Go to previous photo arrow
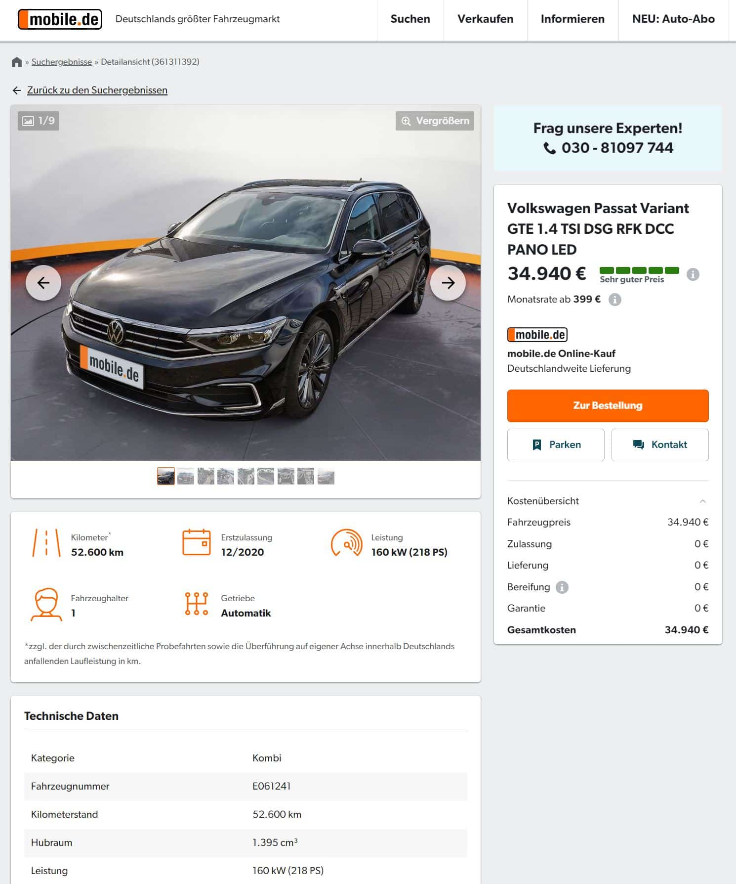Viewport: 736px width, 884px height. click(x=43, y=283)
